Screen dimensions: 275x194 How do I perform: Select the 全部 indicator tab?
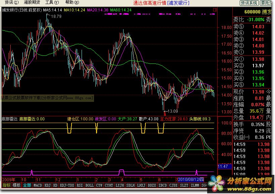(x=27, y=185)
